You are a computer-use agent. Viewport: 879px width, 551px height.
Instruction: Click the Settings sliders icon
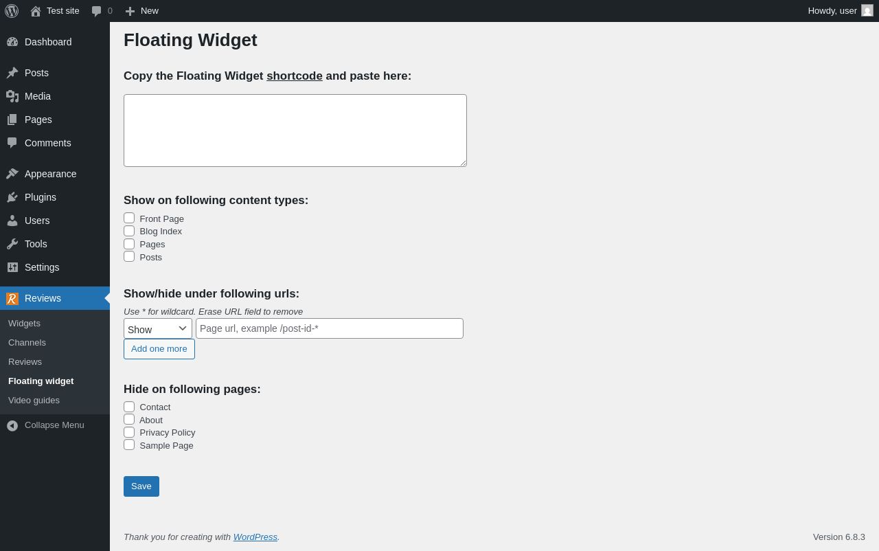coord(12,267)
